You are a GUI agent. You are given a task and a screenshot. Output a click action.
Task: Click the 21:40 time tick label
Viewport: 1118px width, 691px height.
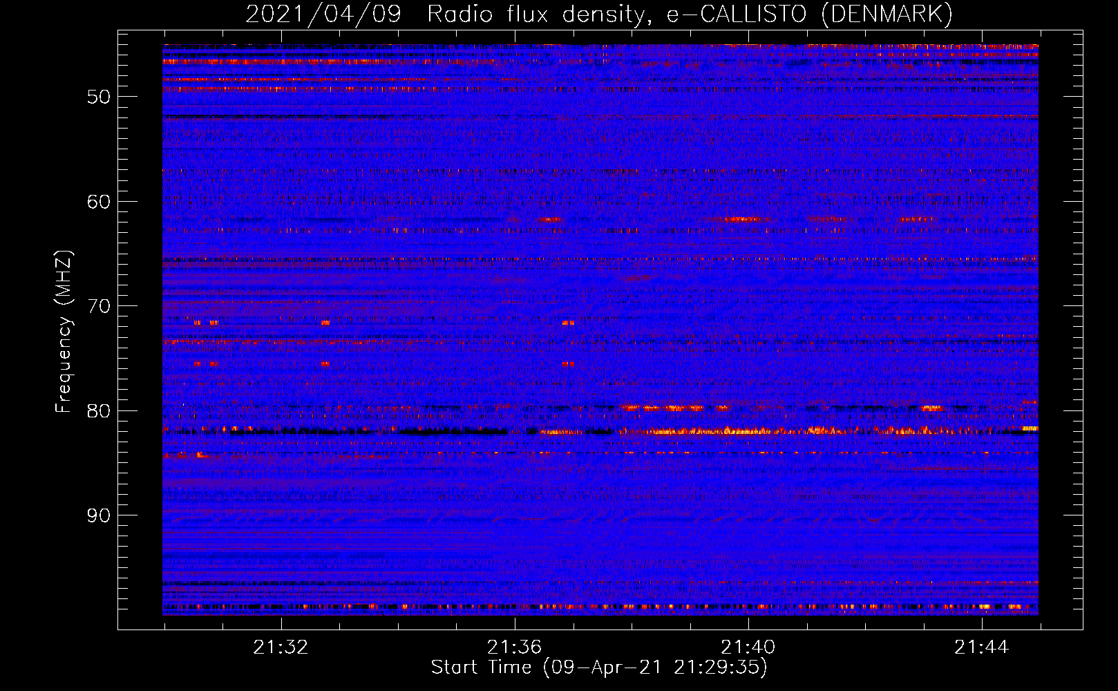748,647
